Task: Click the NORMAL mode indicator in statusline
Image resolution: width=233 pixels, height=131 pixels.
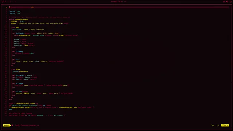Action: (x=7, y=125)
